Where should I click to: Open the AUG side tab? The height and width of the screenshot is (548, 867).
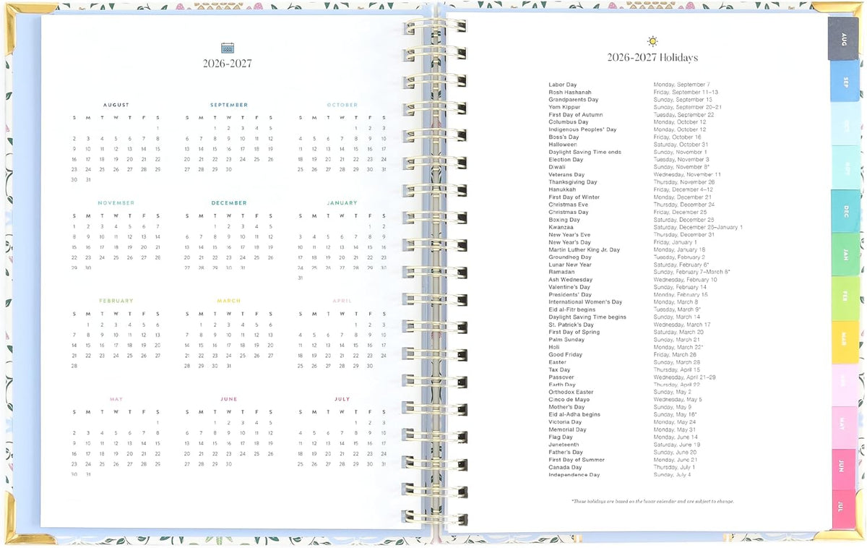point(843,38)
